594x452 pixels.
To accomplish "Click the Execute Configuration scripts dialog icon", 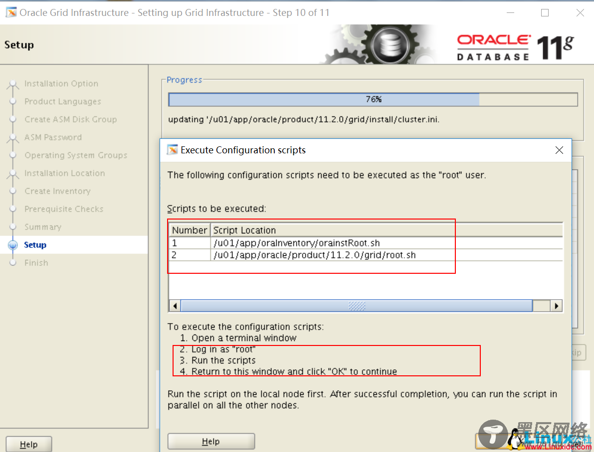I will pos(173,150).
